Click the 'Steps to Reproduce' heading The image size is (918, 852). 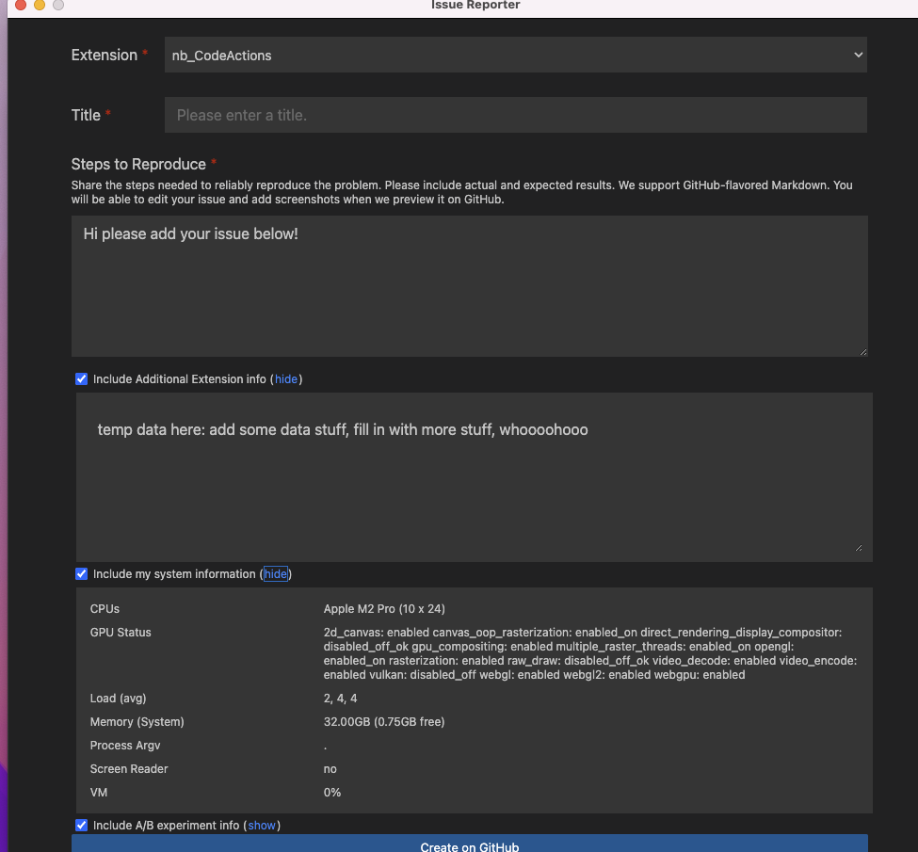pyautogui.click(x=138, y=164)
